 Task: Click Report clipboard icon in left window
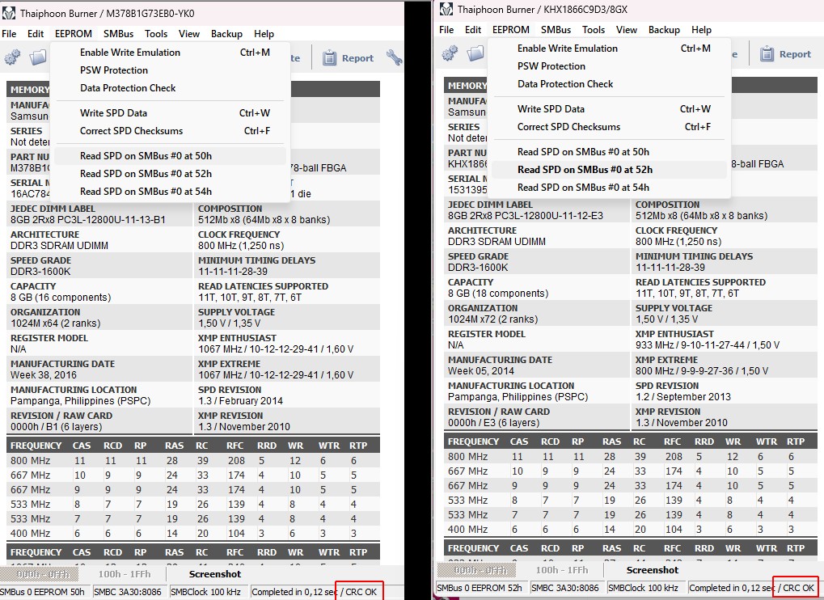coord(329,57)
